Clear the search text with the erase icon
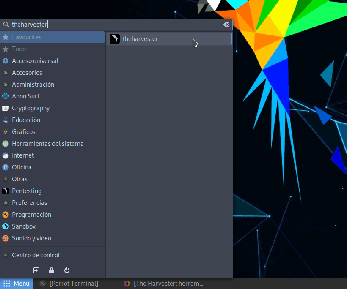 pos(226,24)
